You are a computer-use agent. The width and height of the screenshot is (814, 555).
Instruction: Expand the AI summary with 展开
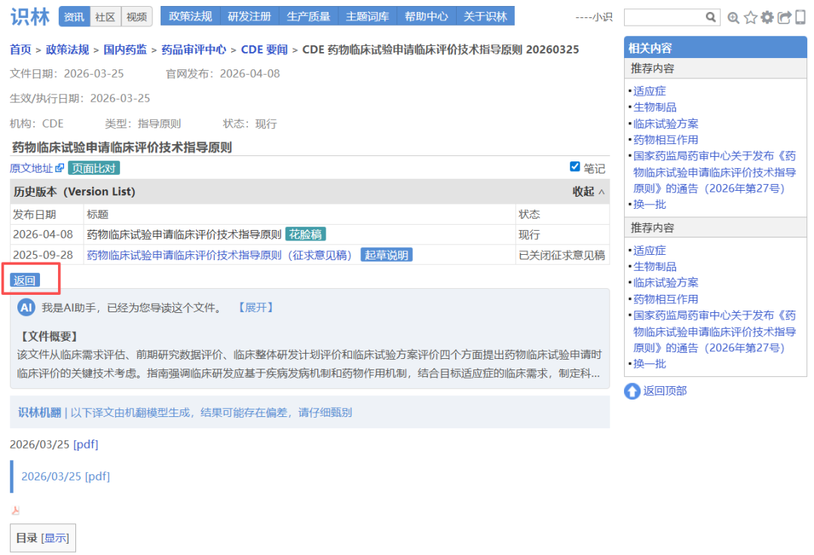point(255,308)
